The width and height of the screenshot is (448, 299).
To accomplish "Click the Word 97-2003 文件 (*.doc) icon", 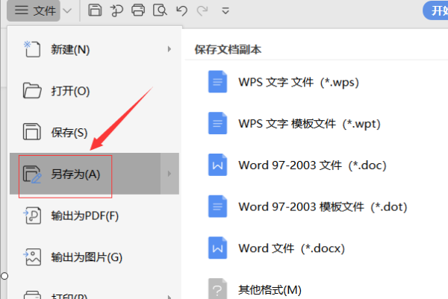I will coord(217,165).
